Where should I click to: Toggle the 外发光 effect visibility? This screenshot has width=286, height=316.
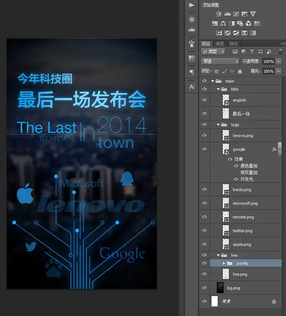tap(236, 179)
